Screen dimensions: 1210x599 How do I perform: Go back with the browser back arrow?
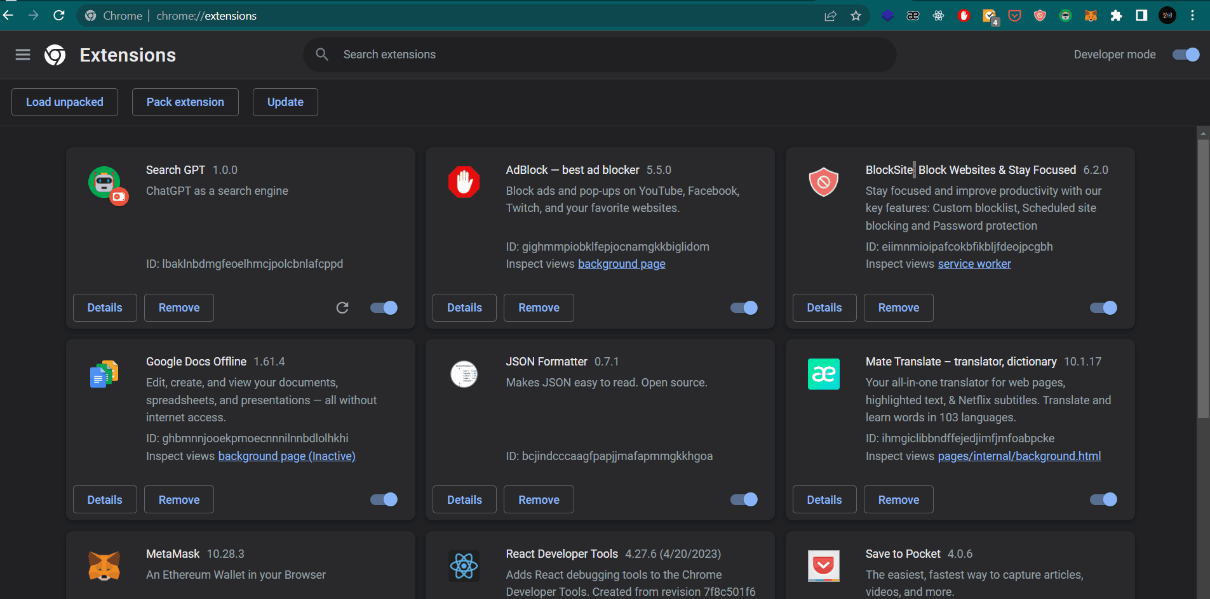8,15
